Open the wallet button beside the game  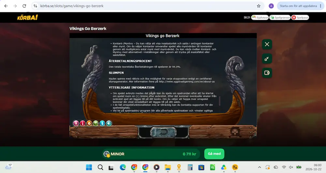(267, 73)
